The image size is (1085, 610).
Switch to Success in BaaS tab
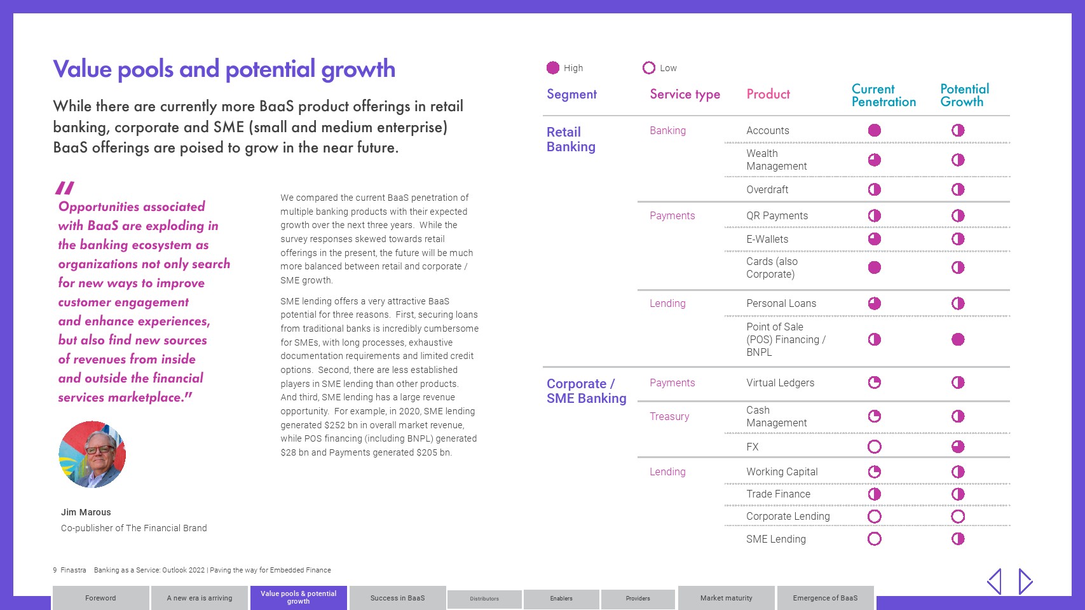pos(397,598)
